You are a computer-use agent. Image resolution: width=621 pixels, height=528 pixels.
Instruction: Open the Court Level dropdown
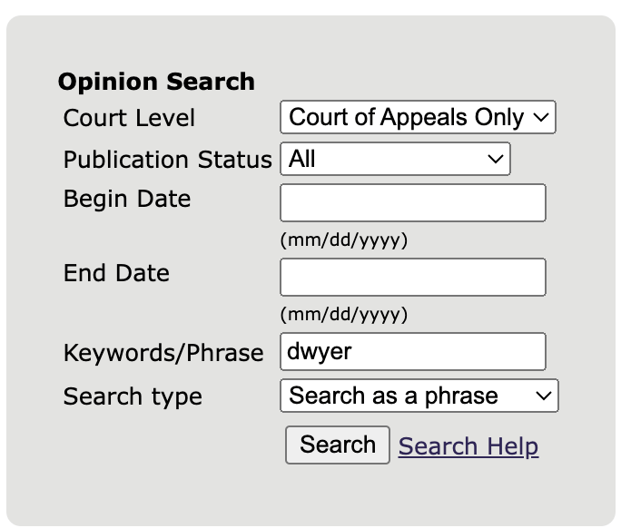click(x=417, y=118)
